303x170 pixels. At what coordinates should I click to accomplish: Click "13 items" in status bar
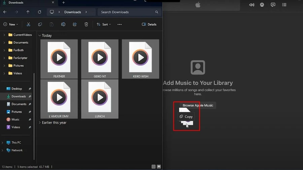[7, 167]
